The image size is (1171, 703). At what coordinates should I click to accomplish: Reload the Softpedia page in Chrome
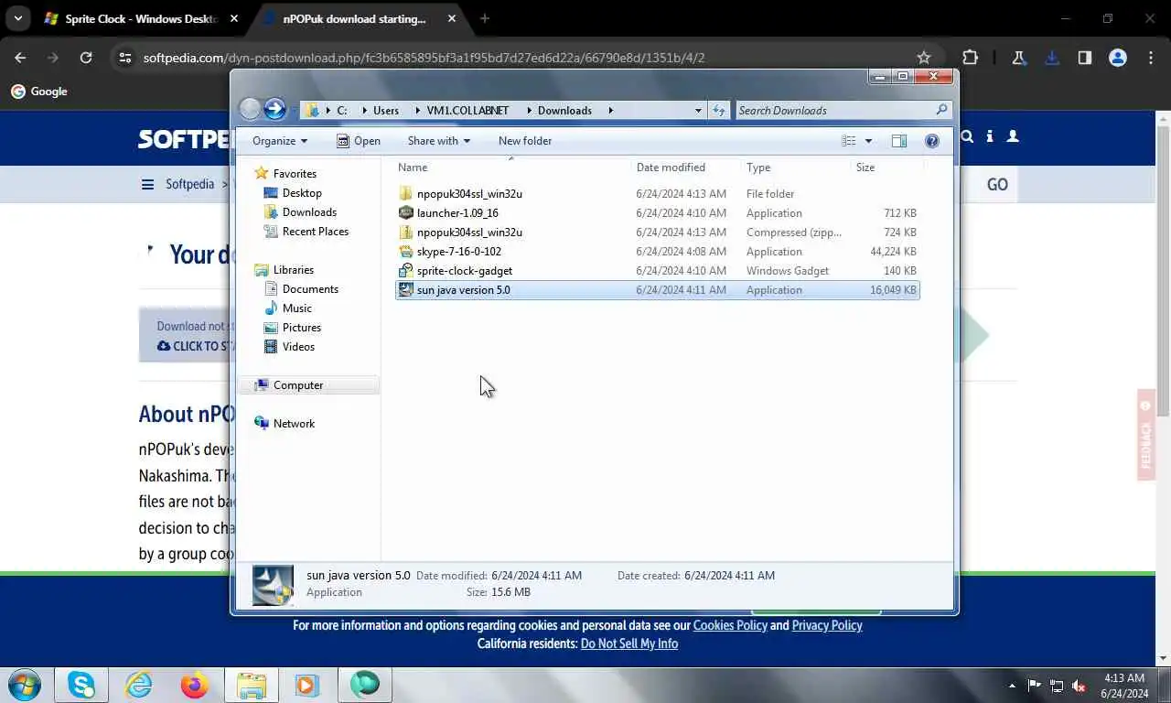[86, 58]
